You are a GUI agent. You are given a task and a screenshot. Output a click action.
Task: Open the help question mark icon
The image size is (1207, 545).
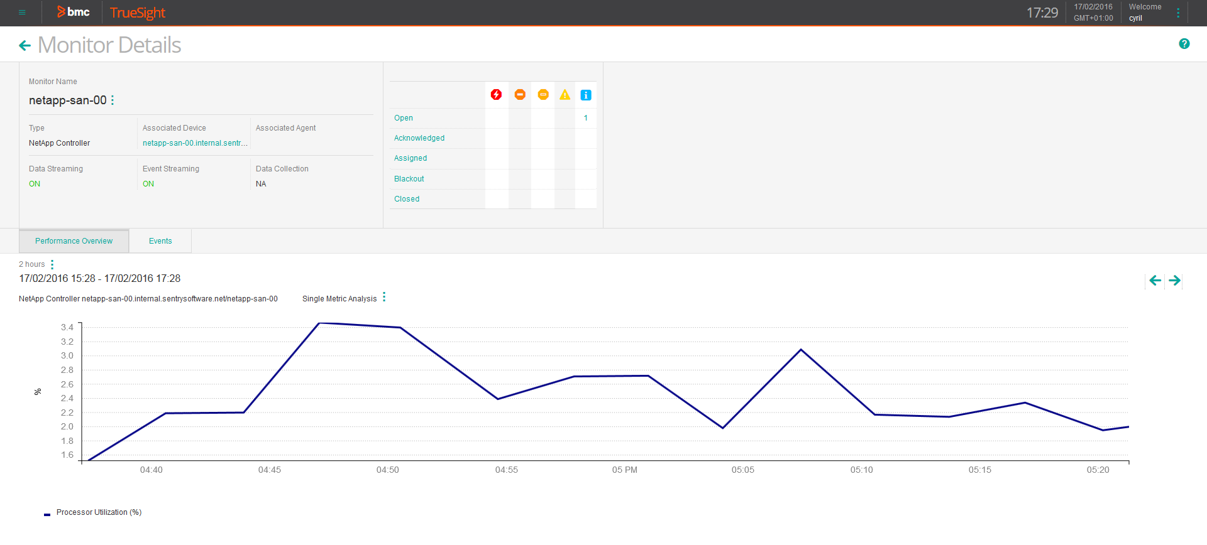[x=1184, y=44]
